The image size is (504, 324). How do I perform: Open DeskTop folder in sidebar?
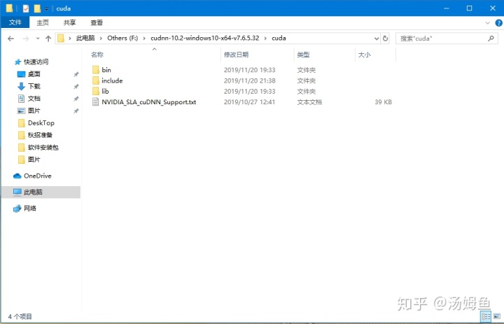[41, 122]
